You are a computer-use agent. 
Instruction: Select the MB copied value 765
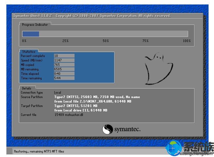point(64,65)
